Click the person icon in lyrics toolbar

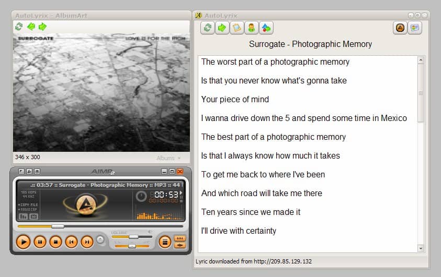click(x=252, y=28)
